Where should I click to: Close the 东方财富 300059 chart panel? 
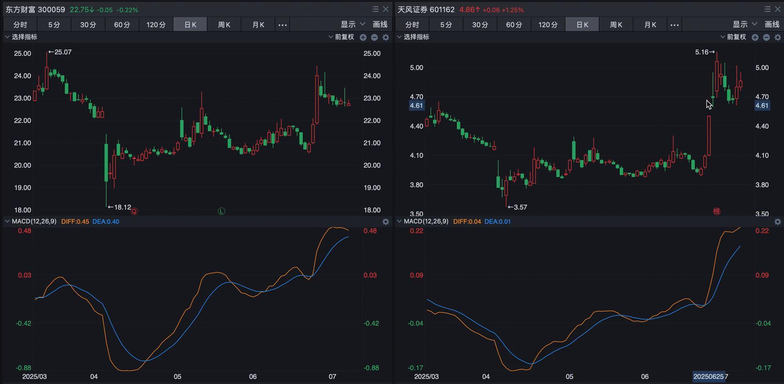pos(385,9)
